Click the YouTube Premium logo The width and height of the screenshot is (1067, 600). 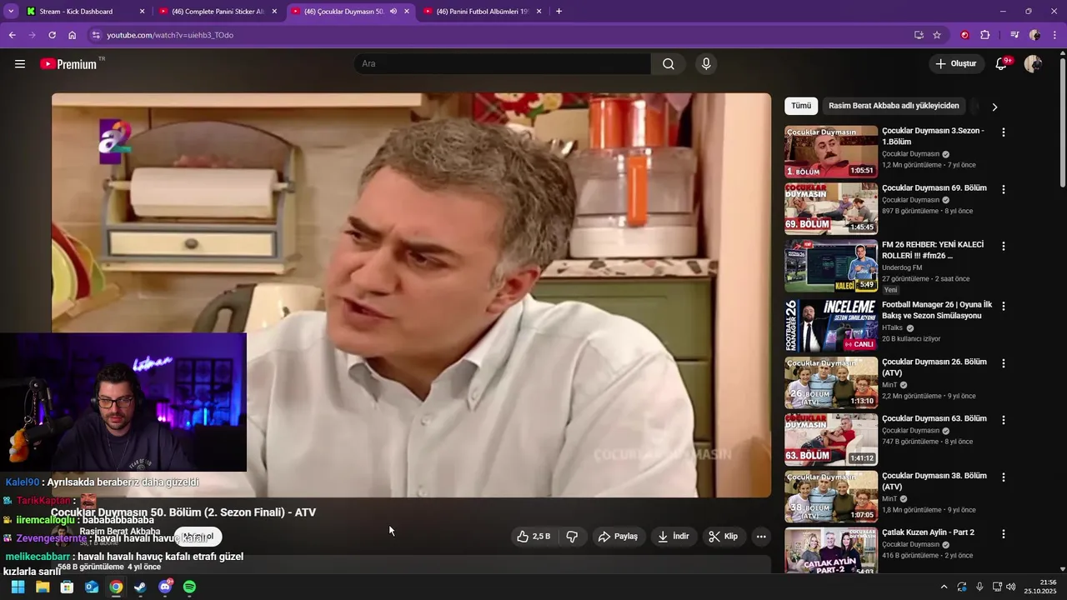[69, 64]
